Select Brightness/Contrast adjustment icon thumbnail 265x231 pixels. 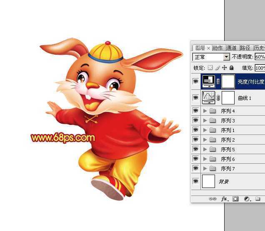[209, 81]
